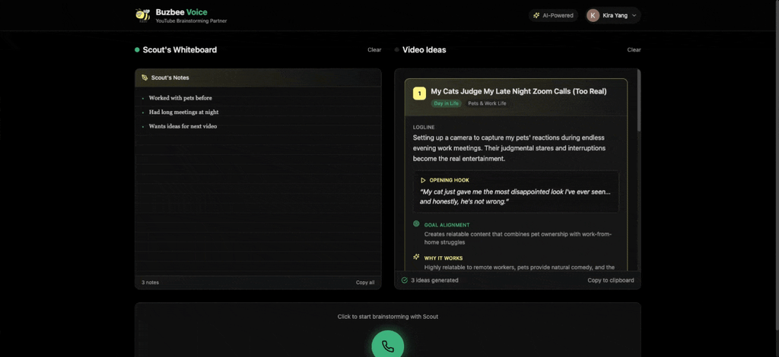The width and height of the screenshot is (779, 357).
Task: Click the yellow number 1 idea badge
Action: pos(419,93)
